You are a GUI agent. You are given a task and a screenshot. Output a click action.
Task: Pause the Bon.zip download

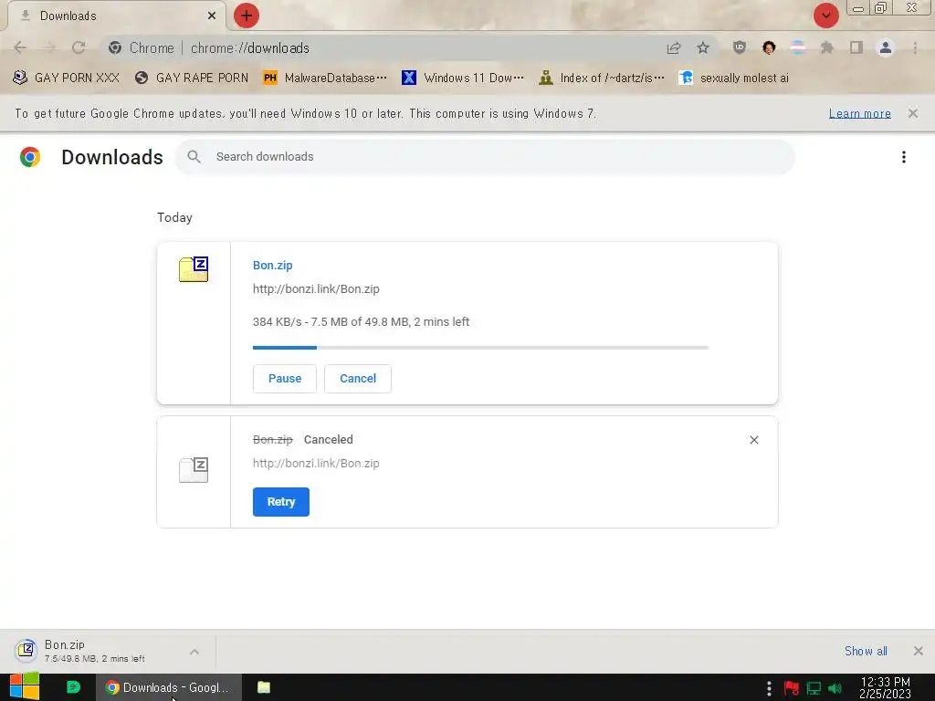pyautogui.click(x=285, y=379)
